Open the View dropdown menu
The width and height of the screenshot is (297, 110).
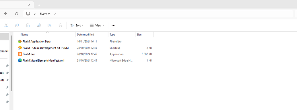pyautogui.click(x=97, y=25)
